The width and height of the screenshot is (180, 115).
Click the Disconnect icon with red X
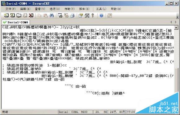[x=31, y=15]
